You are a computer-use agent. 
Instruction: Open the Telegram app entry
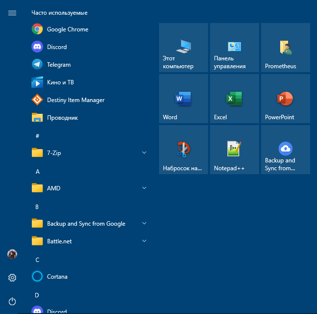coord(89,65)
